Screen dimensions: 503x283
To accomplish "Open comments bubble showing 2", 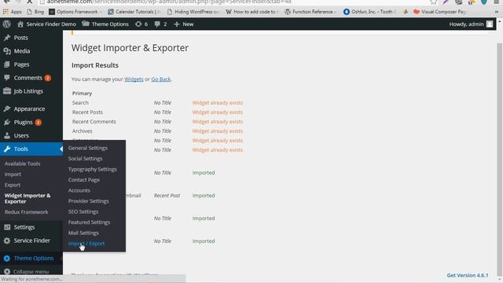I will coord(160,24).
